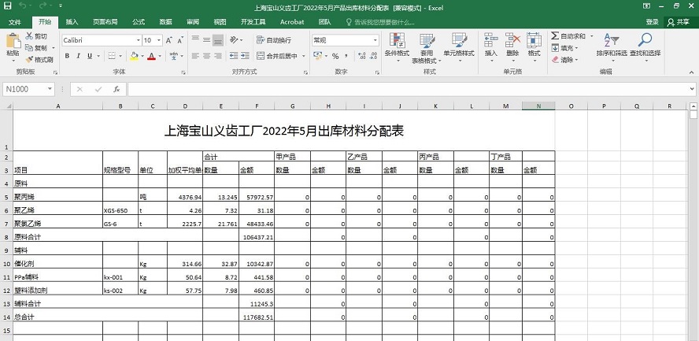Click the bottom align icon
Screen dimensions: 699x341
point(217,40)
